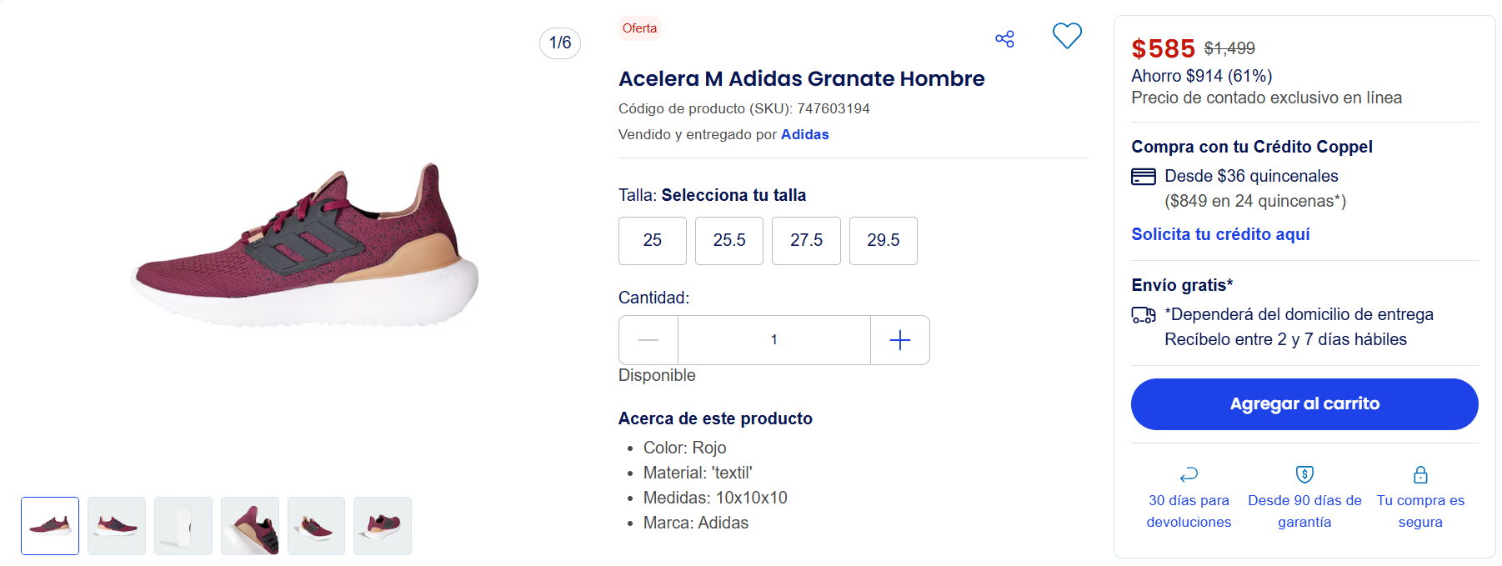Pick size 29.5
Image resolution: width=1502 pixels, height=566 pixels.
pyautogui.click(x=884, y=241)
